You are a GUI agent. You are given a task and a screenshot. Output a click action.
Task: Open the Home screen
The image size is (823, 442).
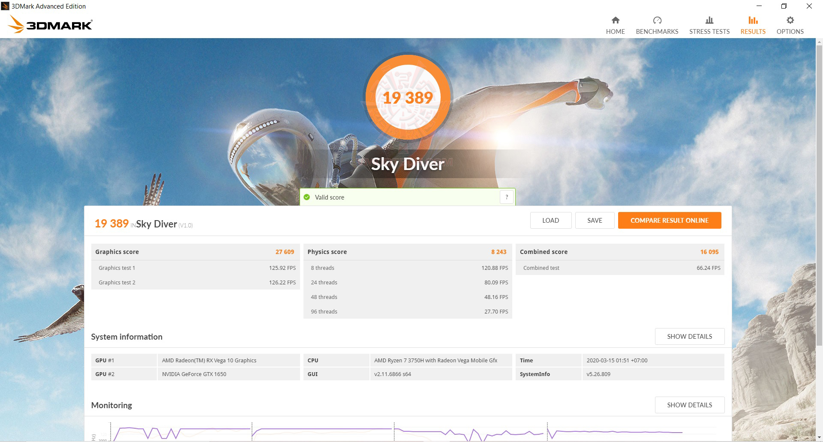[615, 25]
